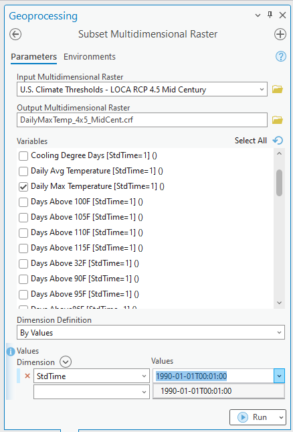Browse for input multidimensional raster folder
293x432 pixels.
(278, 89)
